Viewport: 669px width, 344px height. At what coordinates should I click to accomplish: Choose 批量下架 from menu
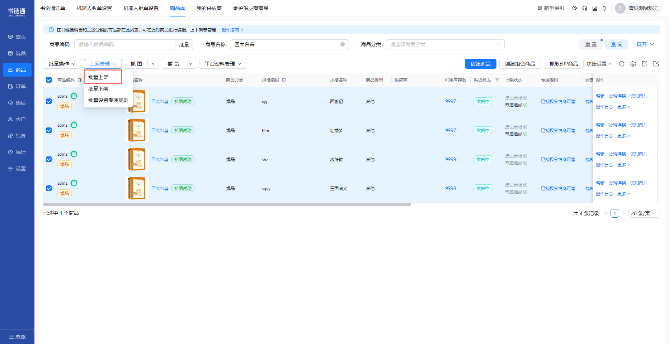(108, 88)
